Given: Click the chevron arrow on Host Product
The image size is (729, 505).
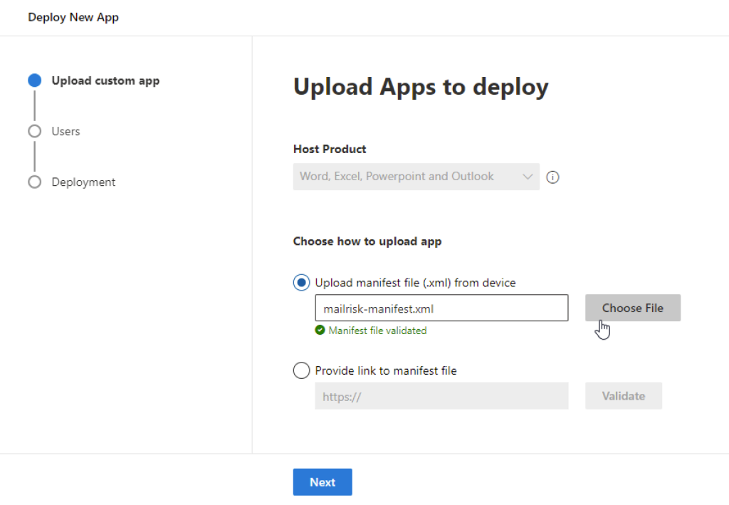Looking at the screenshot, I should click(x=528, y=177).
